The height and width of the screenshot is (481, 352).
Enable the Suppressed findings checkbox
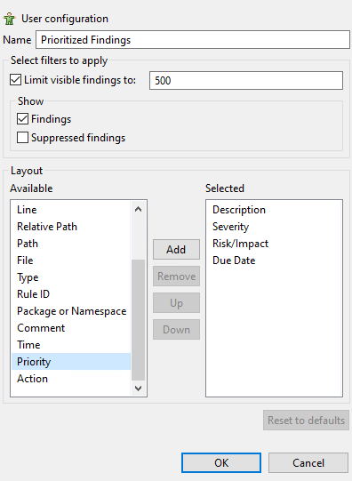tap(23, 138)
